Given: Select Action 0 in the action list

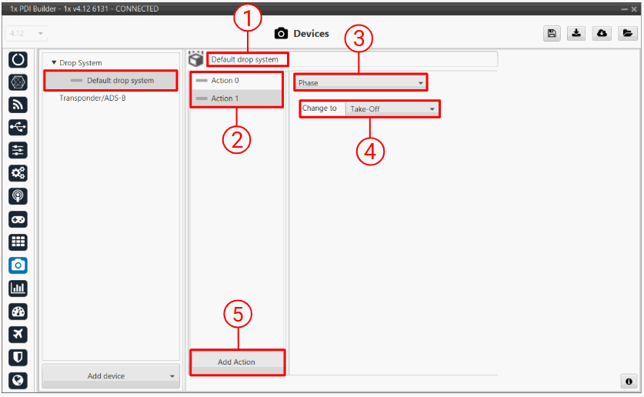Looking at the screenshot, I should [x=236, y=81].
